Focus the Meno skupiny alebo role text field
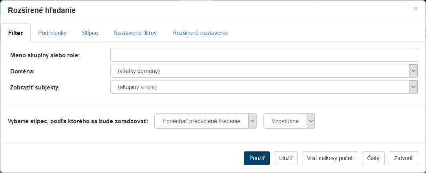 (264, 55)
